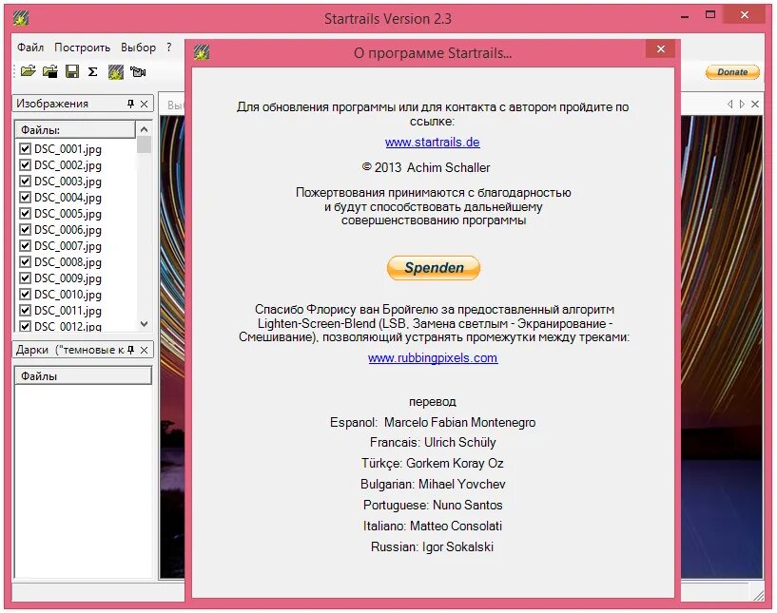Toggle DSC_0010.jpg checkbox
The width and height of the screenshot is (777, 613).
26,294
